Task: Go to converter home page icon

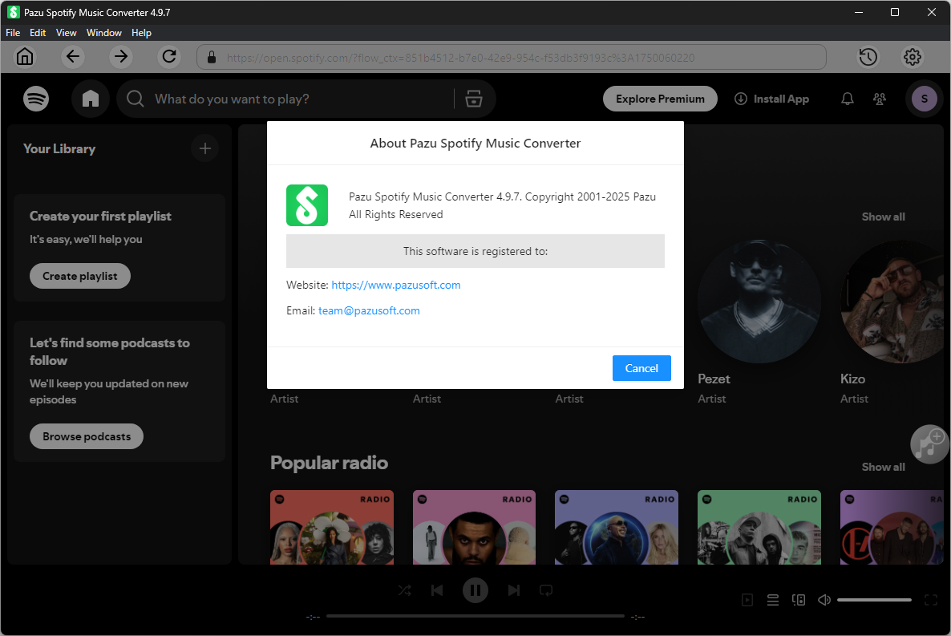Action: click(25, 57)
